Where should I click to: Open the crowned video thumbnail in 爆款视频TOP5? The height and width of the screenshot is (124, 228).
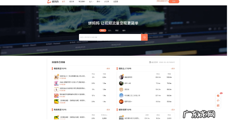click(x=121, y=118)
